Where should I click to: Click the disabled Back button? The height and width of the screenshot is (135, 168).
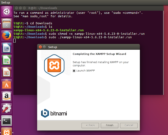(x=90, y=125)
